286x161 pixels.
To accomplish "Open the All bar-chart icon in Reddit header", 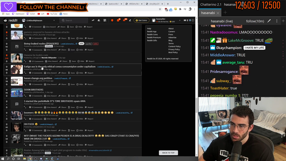I will [99, 21].
